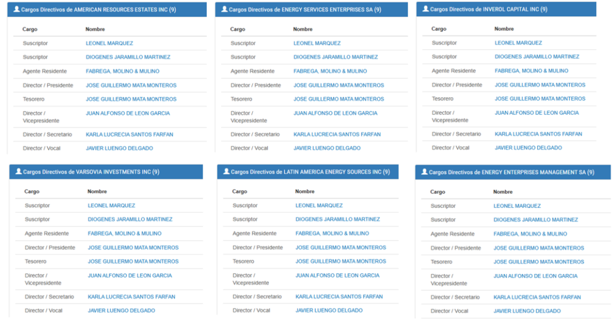This screenshot has width=616, height=322.
Task: Open JAVIER LUENGO DELGADO in American Resources Estates
Action: coord(120,148)
